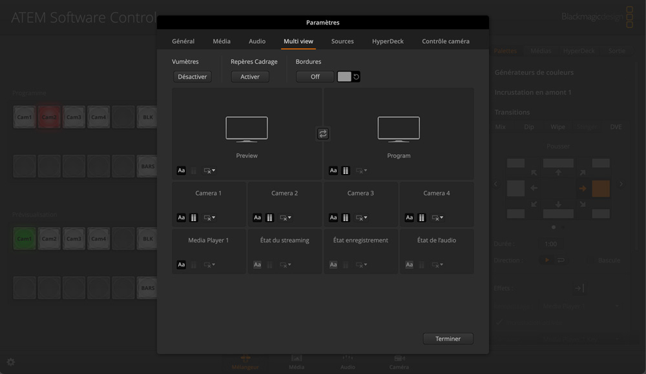Click the Program monitor icon
The image size is (646, 374).
[399, 130]
